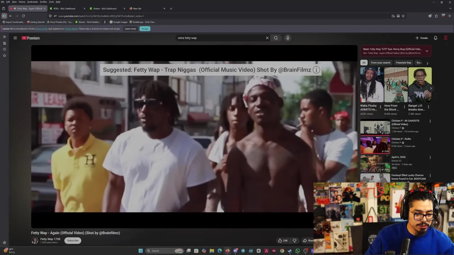The image size is (454, 255).
Task: Open Google Chrome from the taskbar
Action: click(x=282, y=251)
